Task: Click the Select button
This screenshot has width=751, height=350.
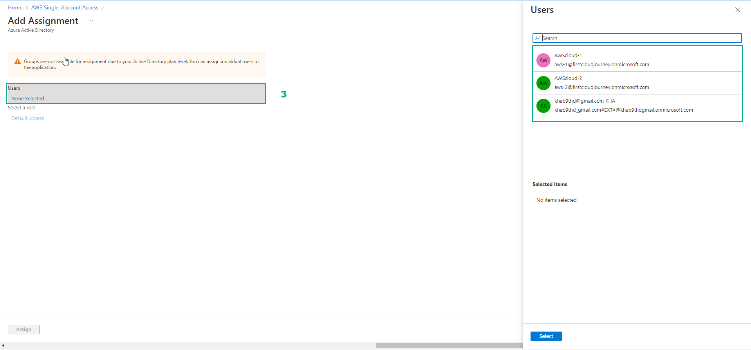Action: coord(546,336)
